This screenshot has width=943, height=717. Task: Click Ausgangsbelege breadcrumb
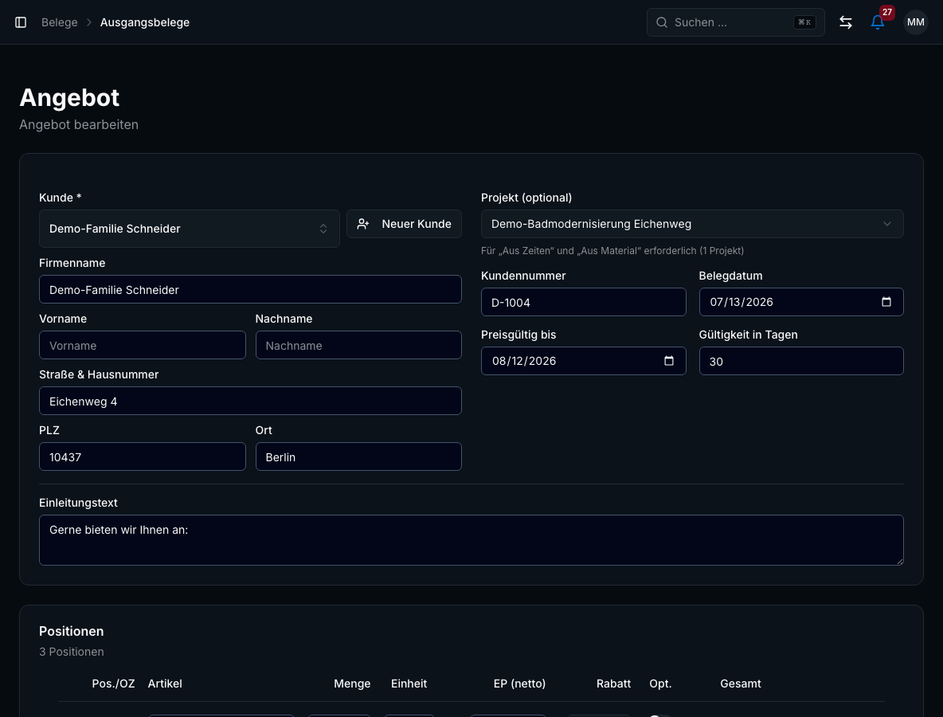click(145, 22)
